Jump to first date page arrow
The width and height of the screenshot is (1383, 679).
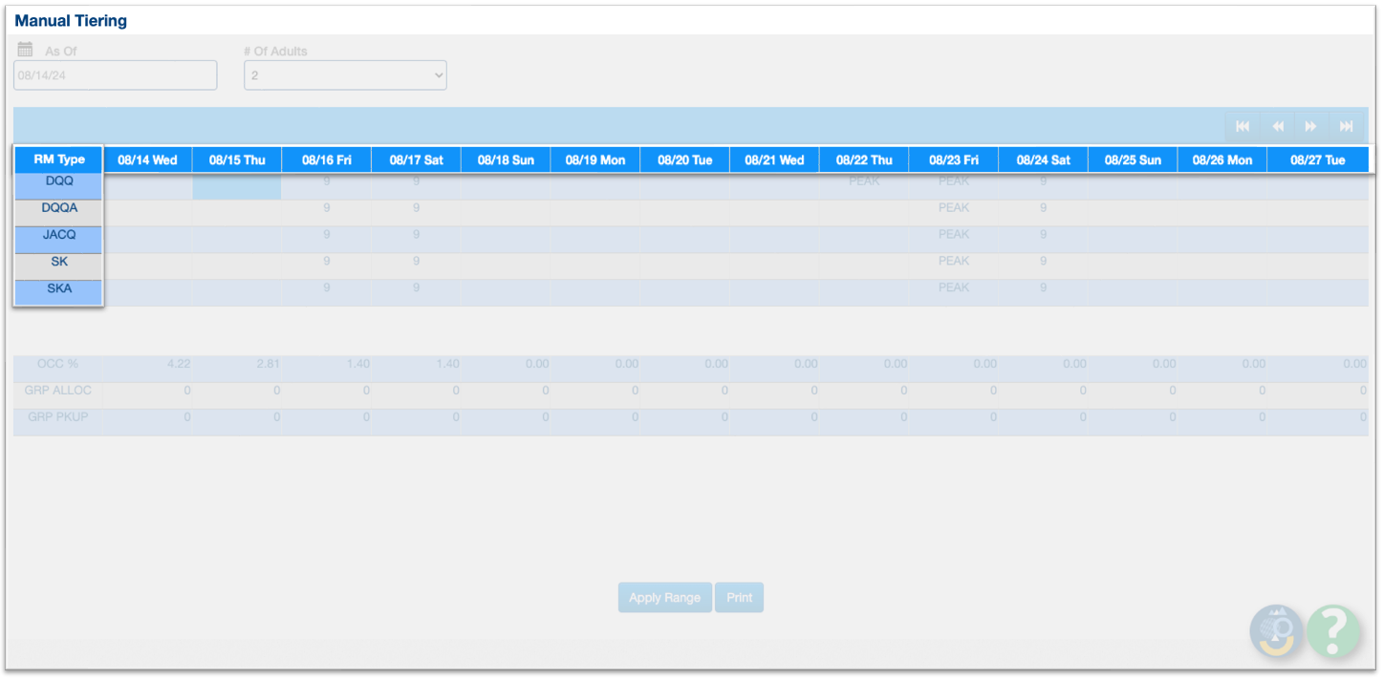coord(1243,126)
